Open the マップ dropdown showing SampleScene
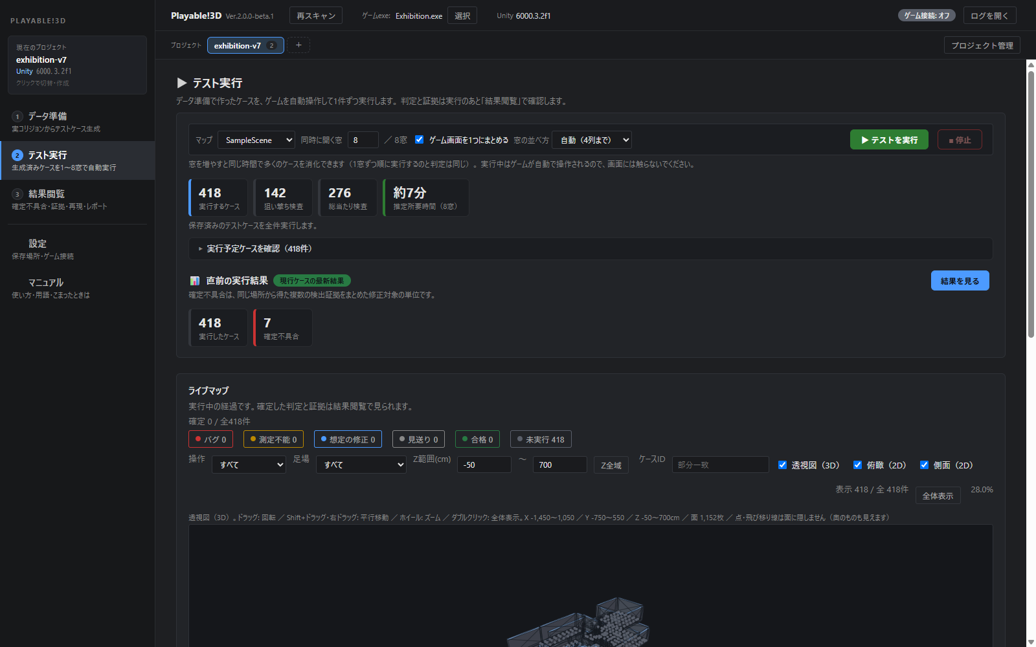Screen dimensions: 1036x647 coord(256,140)
